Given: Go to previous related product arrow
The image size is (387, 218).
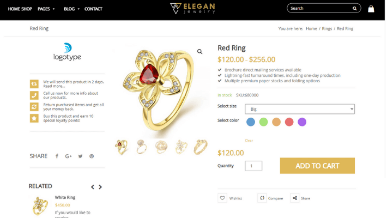Looking at the screenshot, I should tap(93, 187).
